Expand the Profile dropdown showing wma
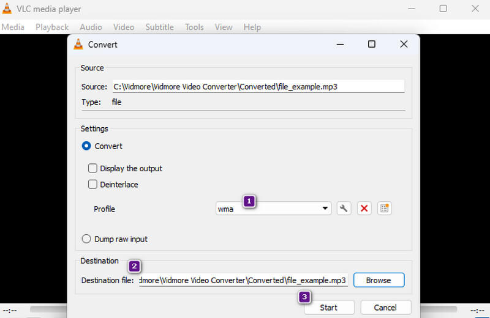 (325, 209)
